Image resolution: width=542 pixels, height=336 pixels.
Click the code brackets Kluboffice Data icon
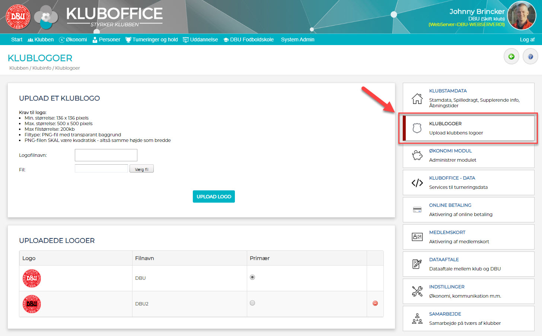417,183
